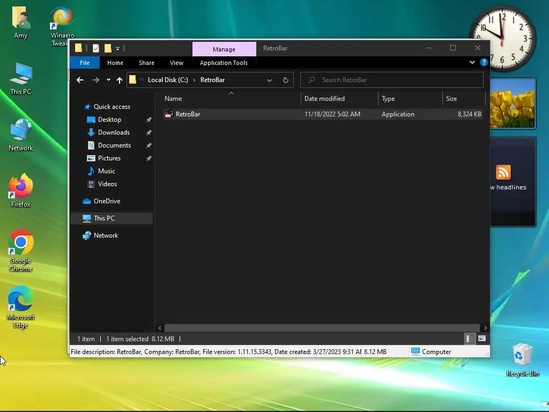
Task: Open the Application Tools tab
Action: click(x=224, y=63)
